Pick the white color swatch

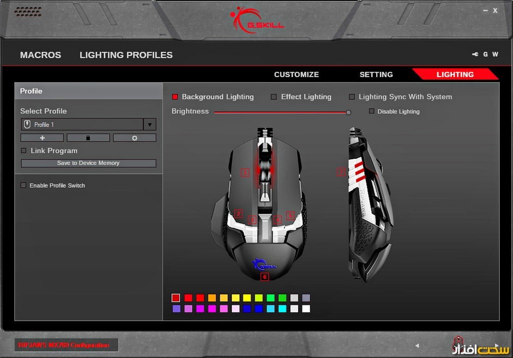(306, 309)
